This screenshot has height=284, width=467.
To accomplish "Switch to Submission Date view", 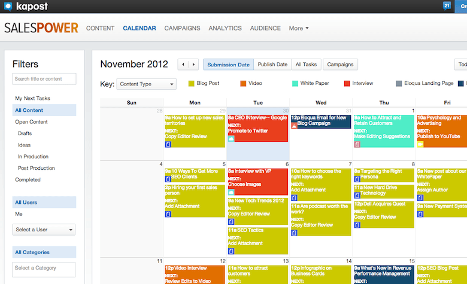I will [229, 65].
